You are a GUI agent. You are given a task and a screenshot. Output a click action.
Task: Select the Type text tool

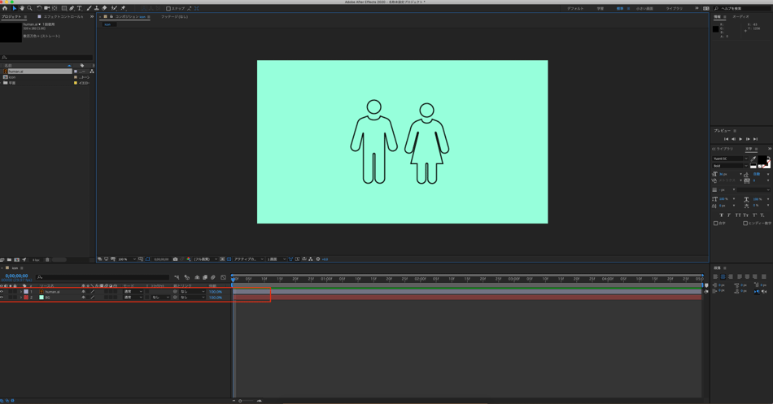(80, 8)
